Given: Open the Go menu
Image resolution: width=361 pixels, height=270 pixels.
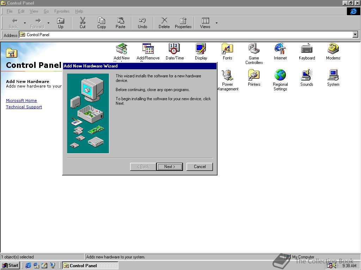Looking at the screenshot, I should click(x=46, y=11).
